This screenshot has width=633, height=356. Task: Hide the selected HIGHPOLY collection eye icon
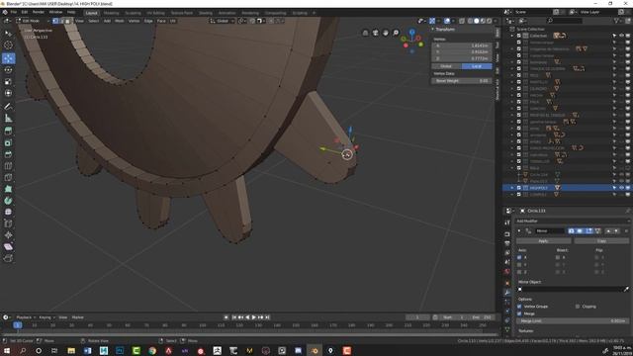click(x=622, y=188)
